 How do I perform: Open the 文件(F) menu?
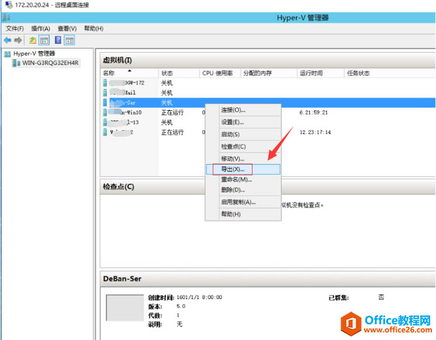pos(15,29)
